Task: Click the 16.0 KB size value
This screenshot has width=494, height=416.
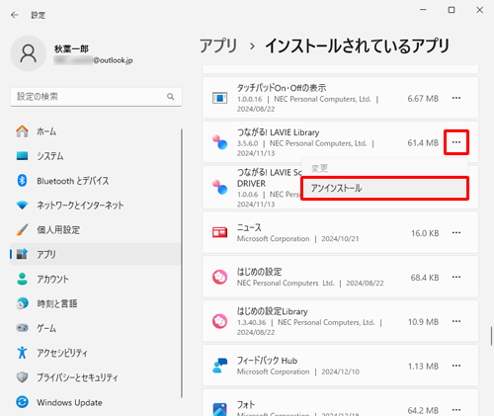Action: [x=425, y=233]
